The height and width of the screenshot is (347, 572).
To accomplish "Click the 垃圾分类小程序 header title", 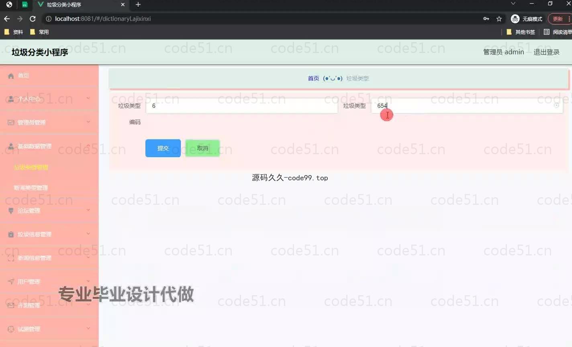I will 40,52.
